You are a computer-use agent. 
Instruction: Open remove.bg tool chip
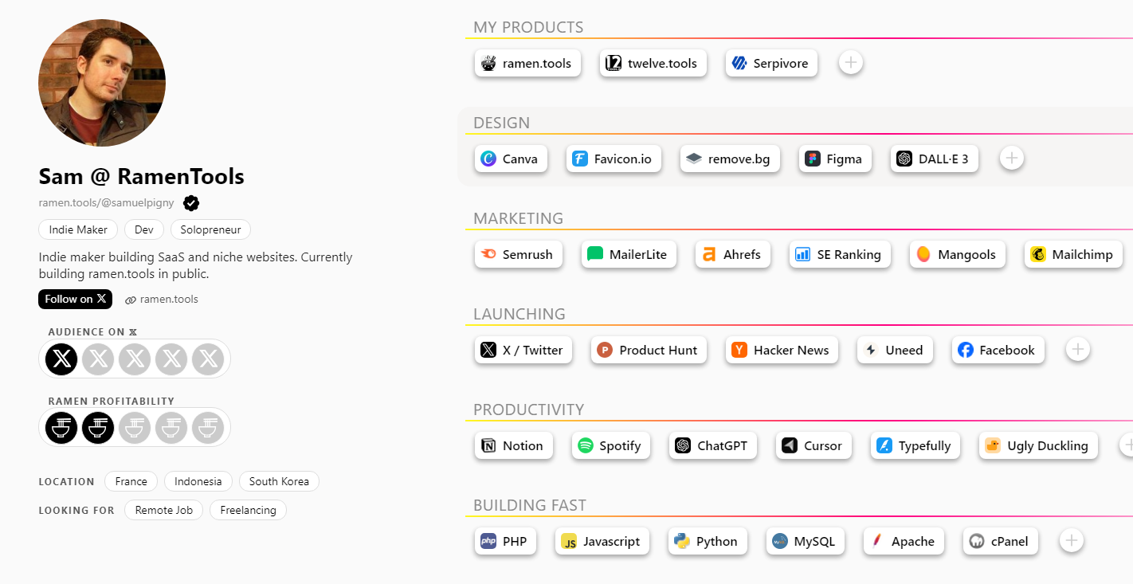click(x=730, y=159)
